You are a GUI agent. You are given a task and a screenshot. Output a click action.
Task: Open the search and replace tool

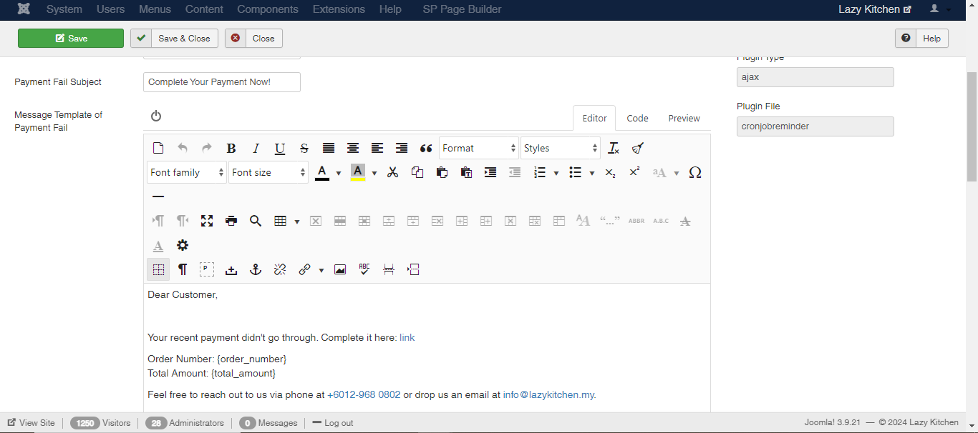point(256,221)
